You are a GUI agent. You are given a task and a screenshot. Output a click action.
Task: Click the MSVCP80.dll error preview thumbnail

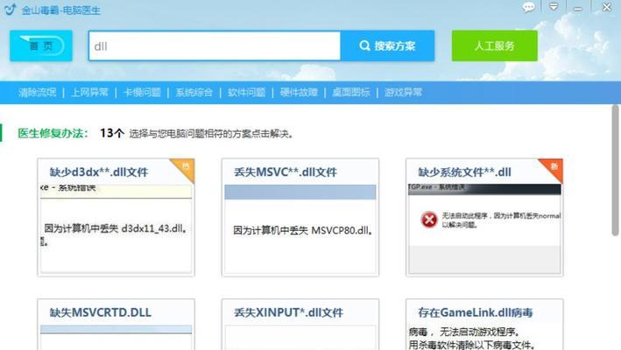[x=300, y=228]
